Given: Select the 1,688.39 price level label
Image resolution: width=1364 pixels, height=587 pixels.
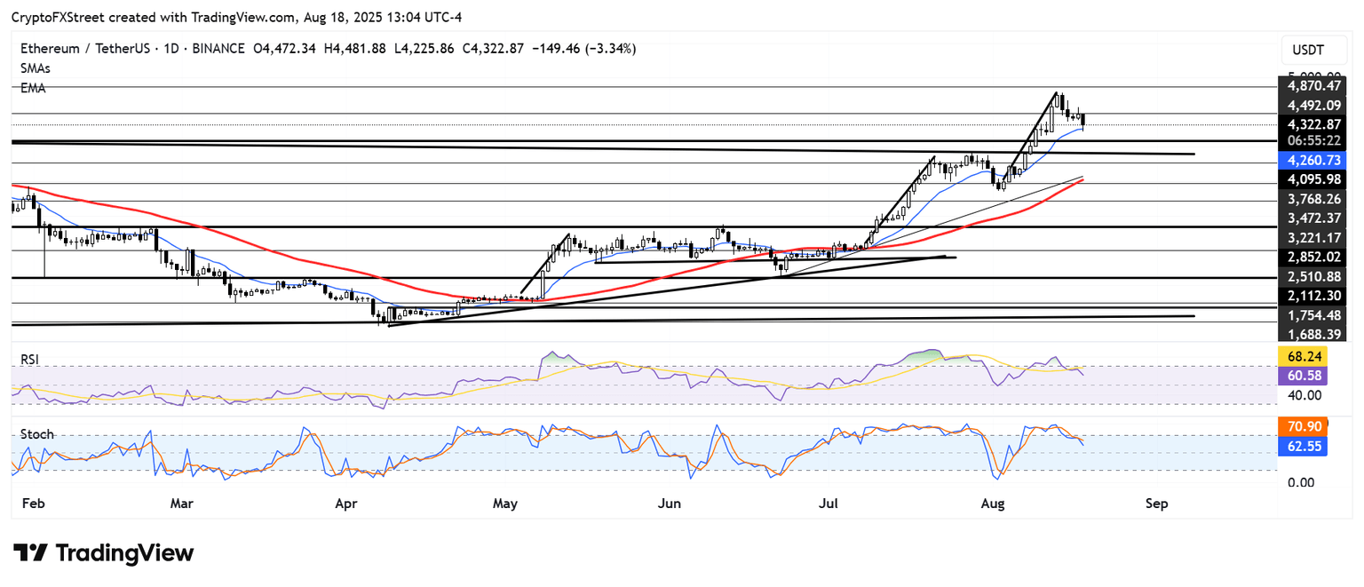Looking at the screenshot, I should click(1313, 334).
